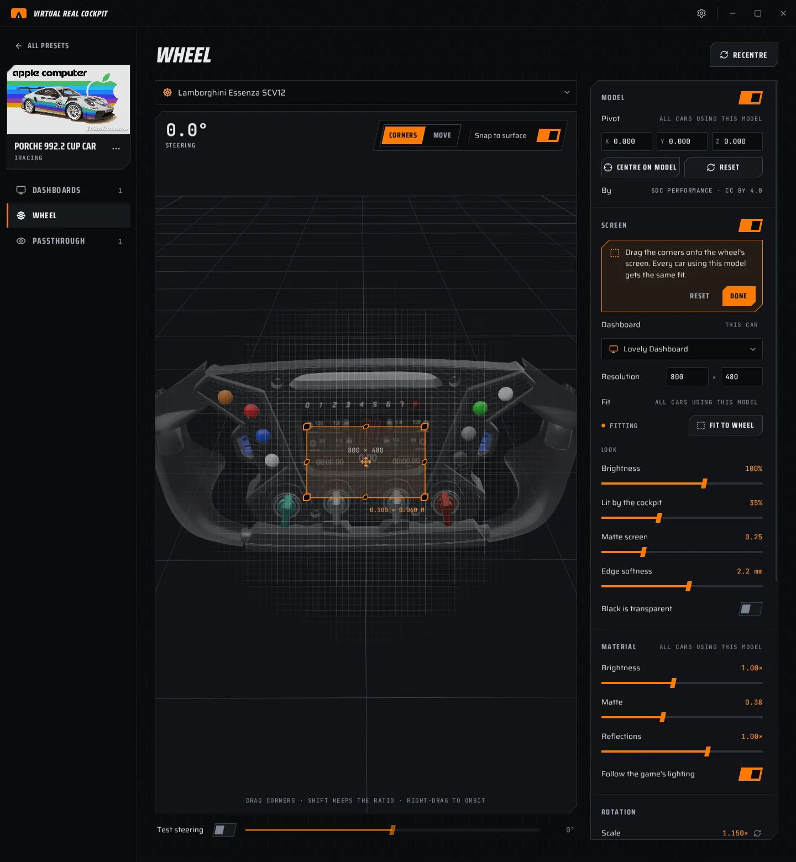Reset Scale with the rotate icon
This screenshot has width=796, height=862.
tap(757, 833)
